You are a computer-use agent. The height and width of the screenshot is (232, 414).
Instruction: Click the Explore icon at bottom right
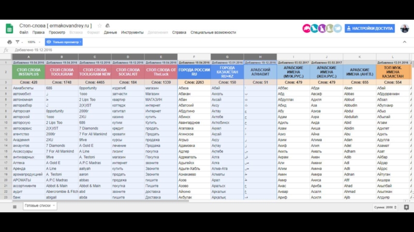point(406,207)
